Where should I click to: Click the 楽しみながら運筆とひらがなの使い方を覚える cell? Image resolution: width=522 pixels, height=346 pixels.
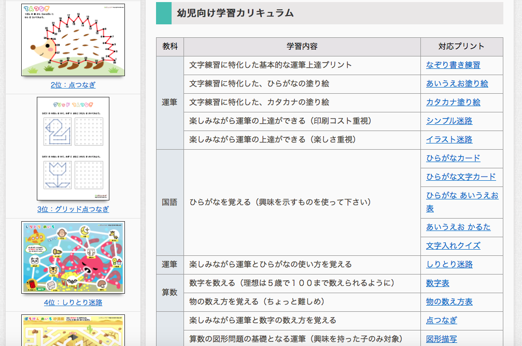point(302,265)
